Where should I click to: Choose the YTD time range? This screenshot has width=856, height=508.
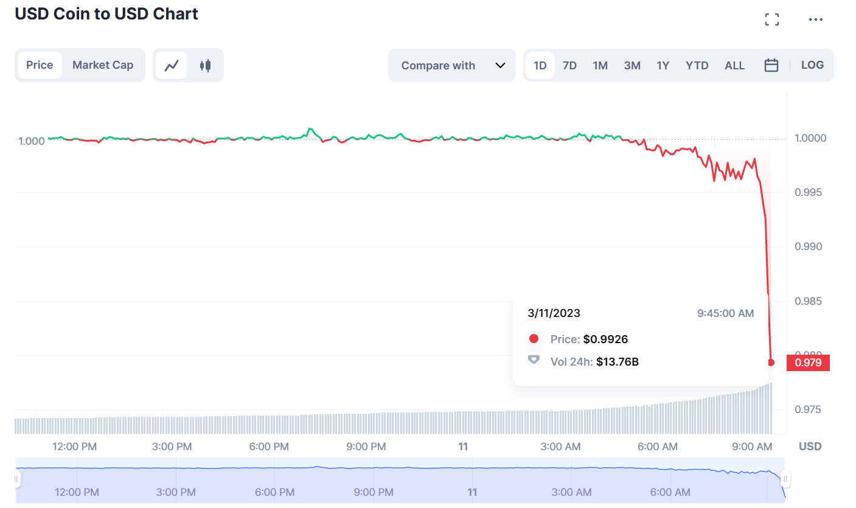tap(697, 65)
